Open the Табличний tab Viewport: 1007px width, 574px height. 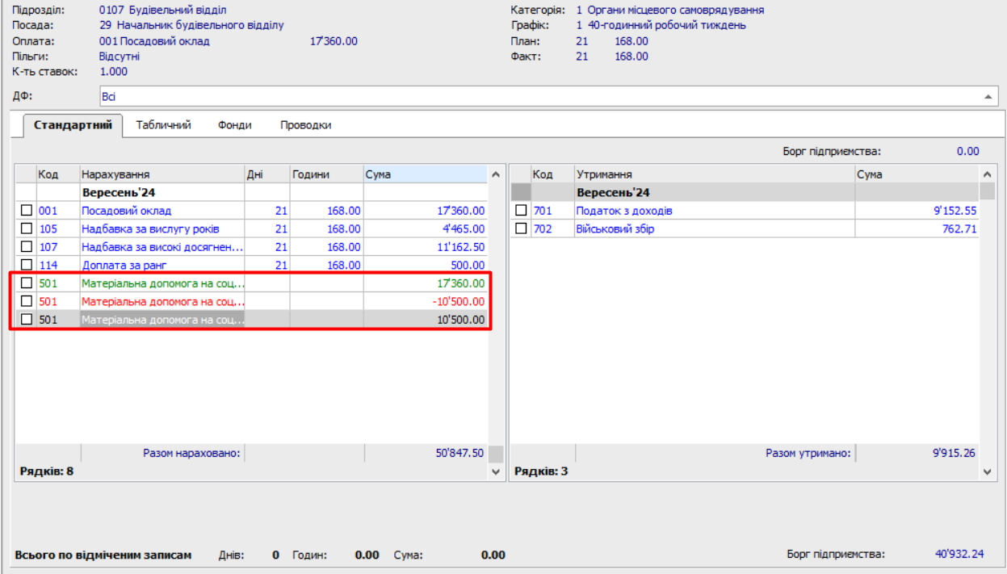pos(163,125)
